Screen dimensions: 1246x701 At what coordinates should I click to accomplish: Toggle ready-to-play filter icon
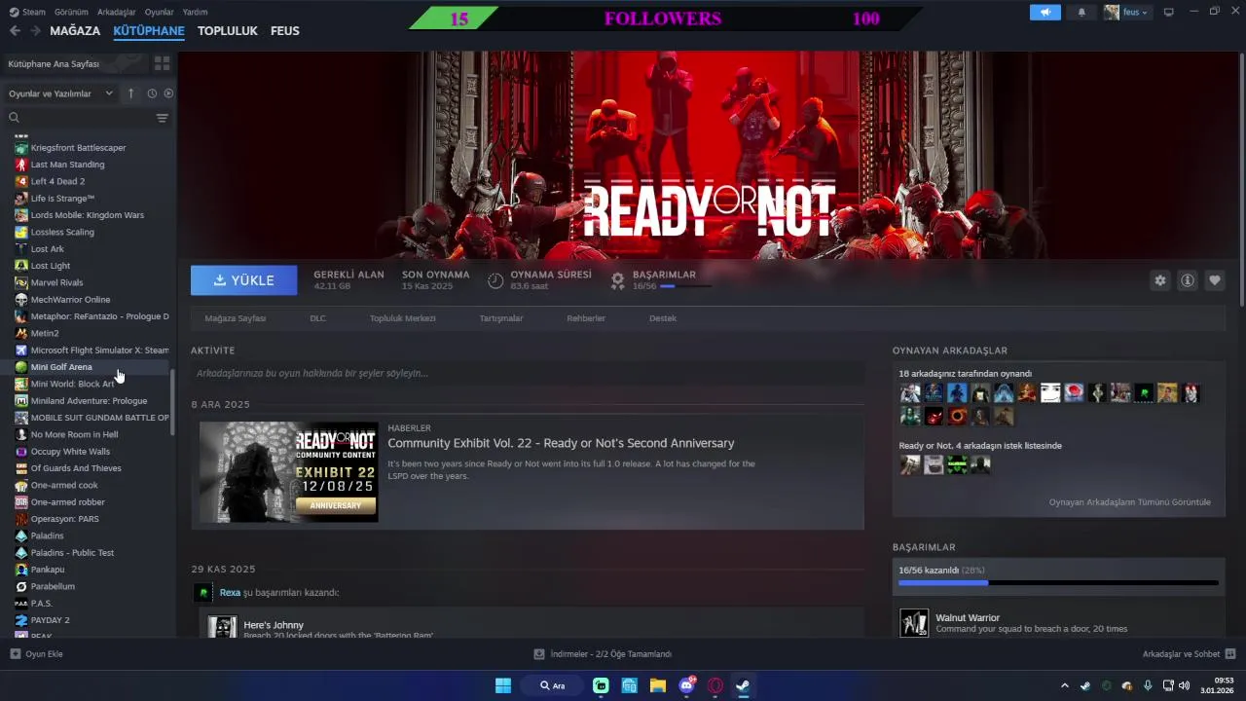168,93
